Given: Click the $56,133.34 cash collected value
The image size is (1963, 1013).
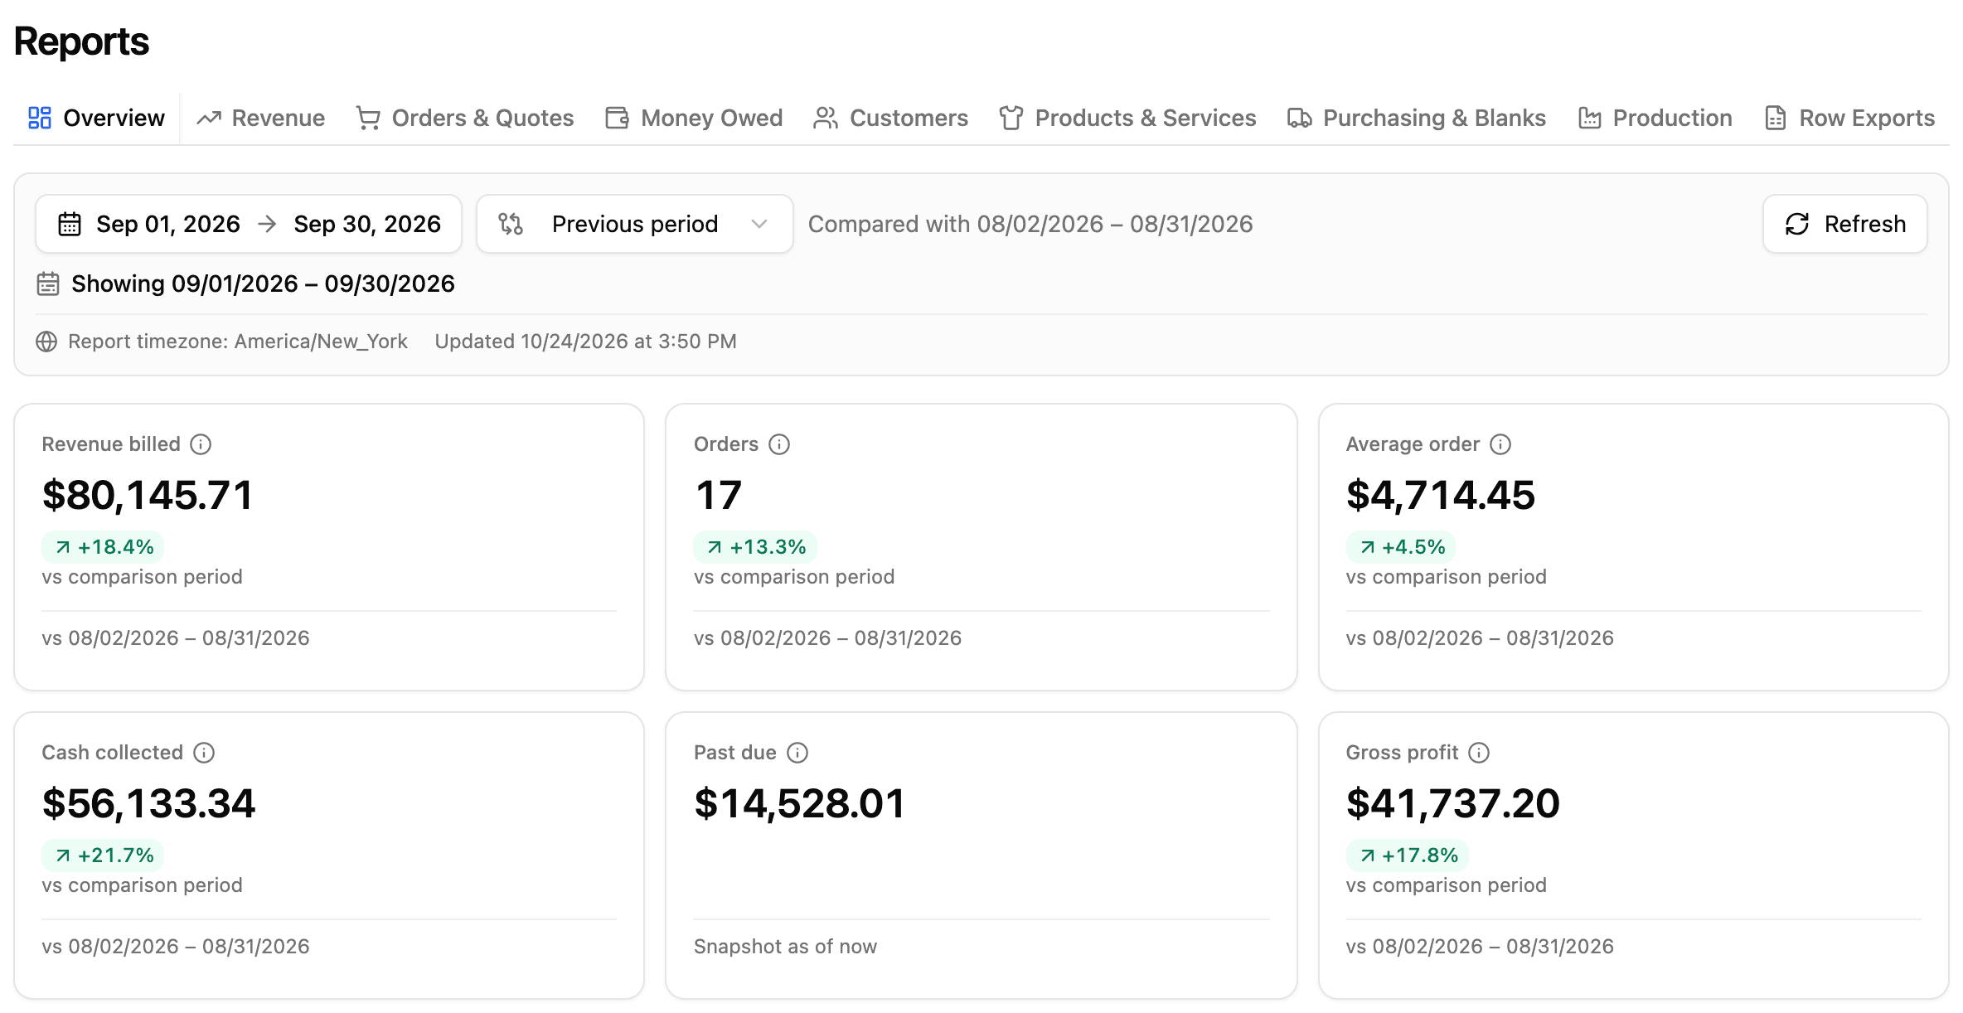Looking at the screenshot, I should click(x=148, y=803).
